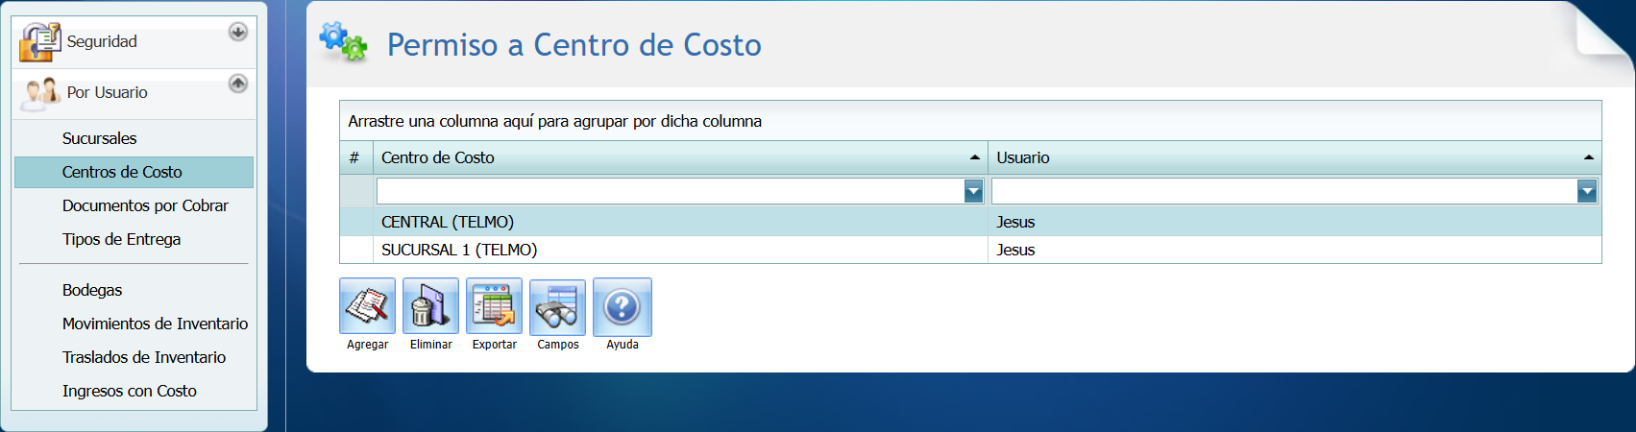Click the Seguridad section header label
Image resolution: width=1636 pixels, height=432 pixels.
pyautogui.click(x=102, y=41)
